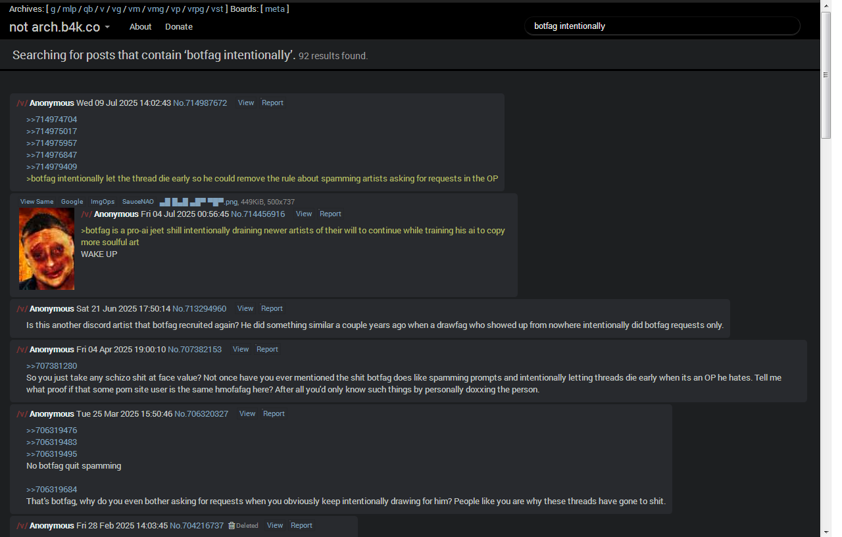The image size is (842, 537).
Task: Click /v/ board tag on post 713294960
Action: (22, 309)
